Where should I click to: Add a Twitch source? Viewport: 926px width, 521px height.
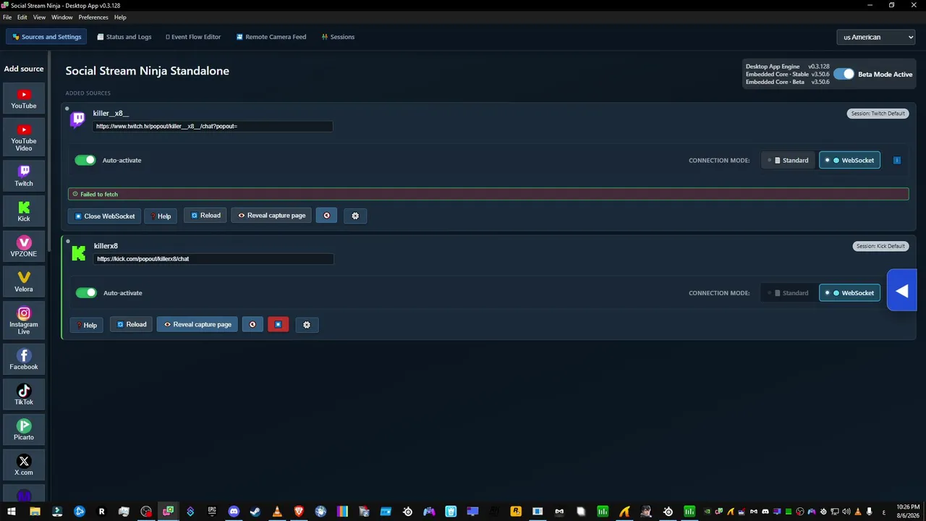(24, 176)
